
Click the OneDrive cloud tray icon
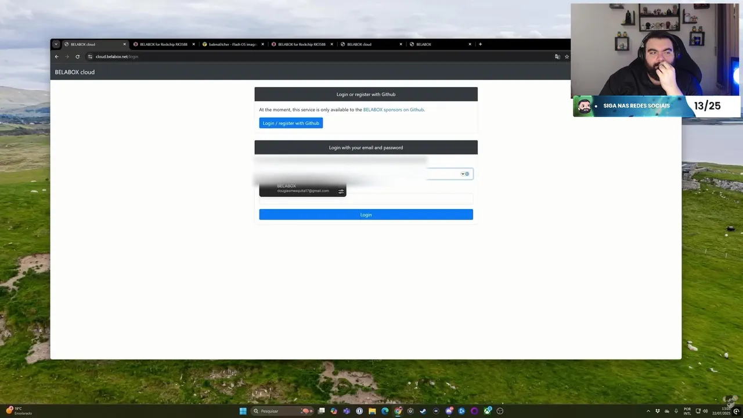[x=667, y=412]
